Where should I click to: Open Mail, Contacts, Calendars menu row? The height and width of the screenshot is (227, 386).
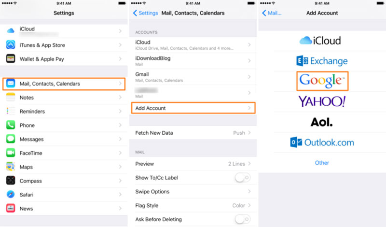point(64,84)
